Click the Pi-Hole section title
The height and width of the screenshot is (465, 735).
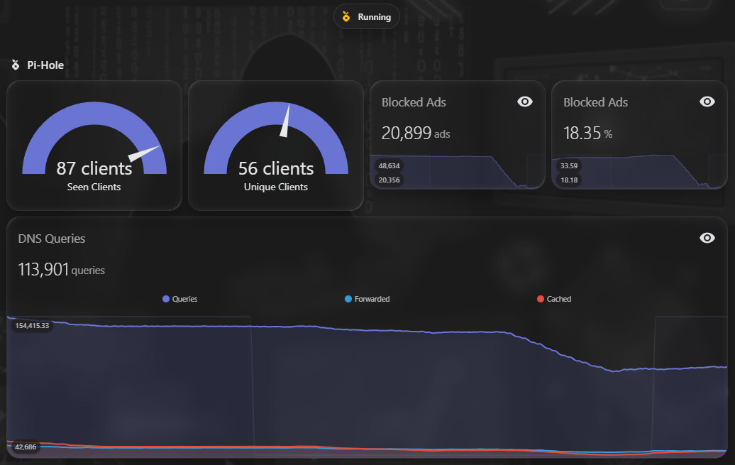tap(45, 65)
